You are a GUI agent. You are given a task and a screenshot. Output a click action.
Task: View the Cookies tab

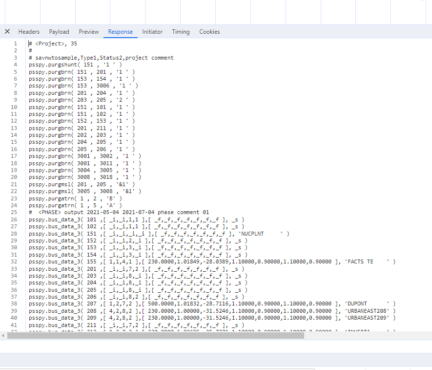coord(209,32)
